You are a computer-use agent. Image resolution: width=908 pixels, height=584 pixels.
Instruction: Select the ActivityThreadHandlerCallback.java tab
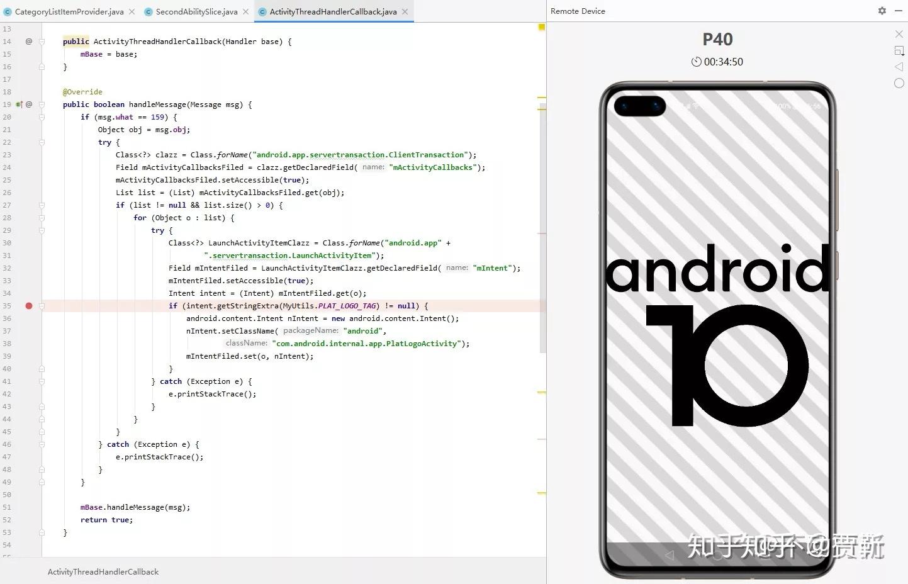[x=333, y=12]
